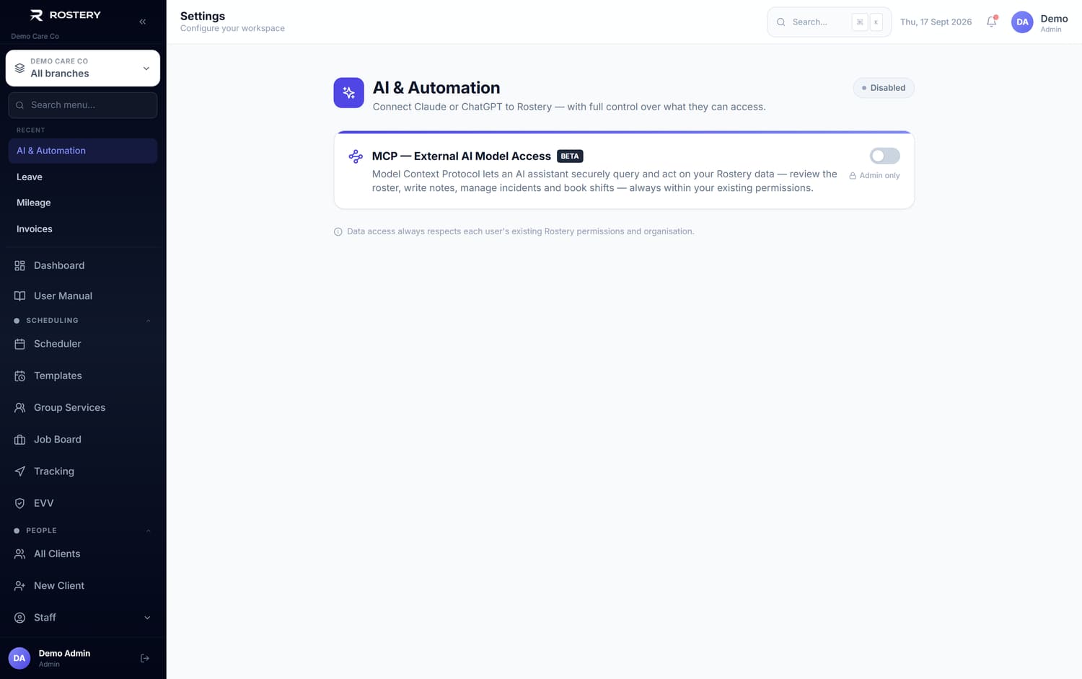
Task: Click the Scheduler calendar icon
Action: pos(19,344)
